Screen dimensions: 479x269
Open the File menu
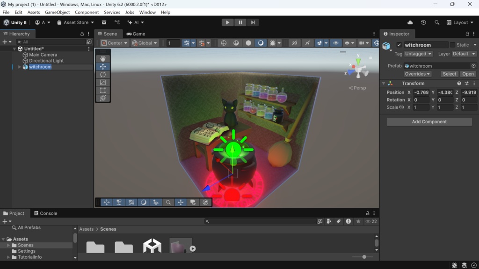6,12
